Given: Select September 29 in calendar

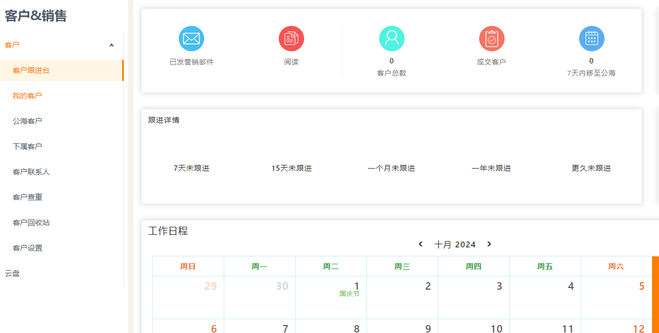Looking at the screenshot, I should pos(188,298).
